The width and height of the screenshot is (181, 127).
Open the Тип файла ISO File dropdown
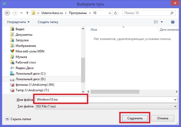coord(106,106)
